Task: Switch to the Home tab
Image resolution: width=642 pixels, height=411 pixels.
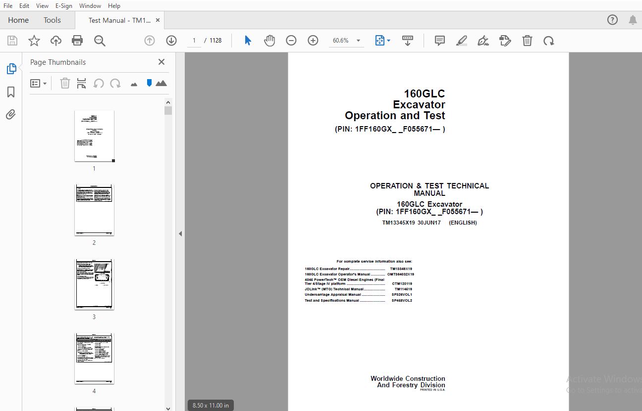Action: (18, 20)
